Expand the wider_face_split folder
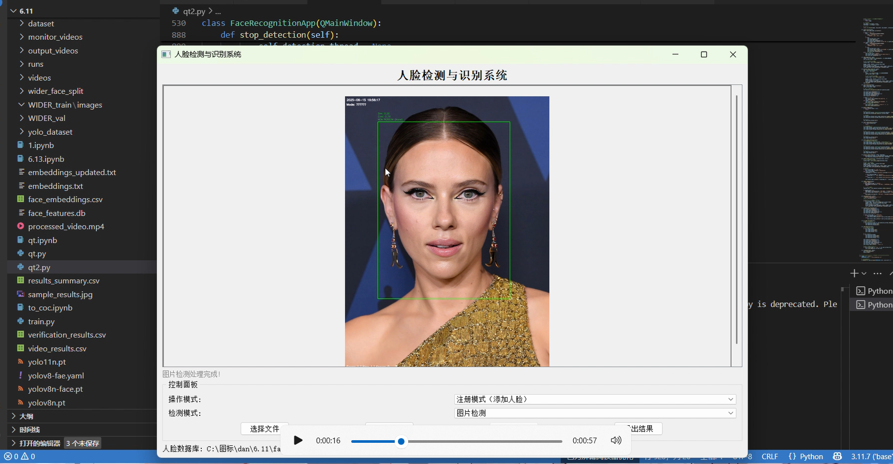Viewport: 893px width, 464px height. (x=22, y=91)
